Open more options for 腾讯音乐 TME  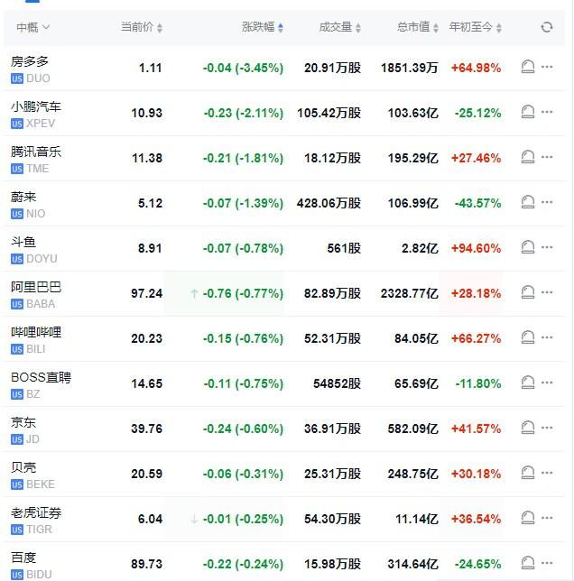[x=547, y=157]
